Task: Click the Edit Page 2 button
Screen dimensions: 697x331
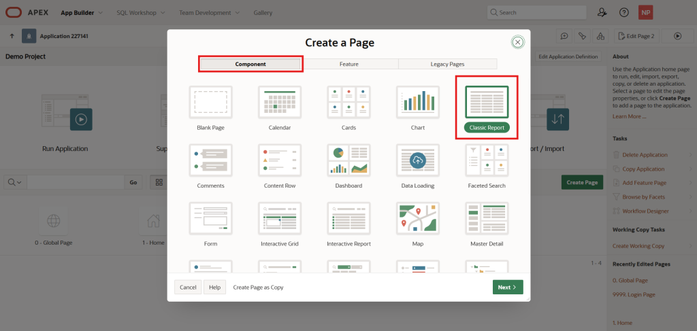Action: coord(637,36)
